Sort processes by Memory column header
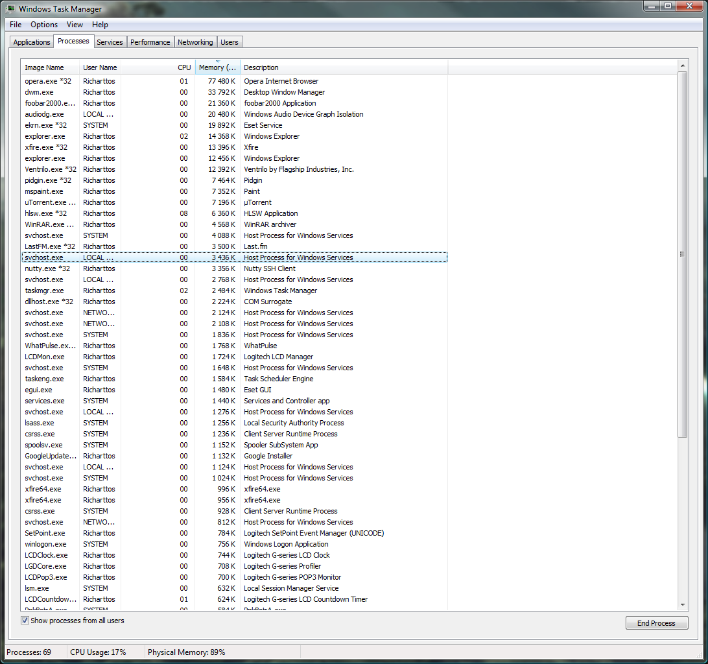 click(x=217, y=67)
